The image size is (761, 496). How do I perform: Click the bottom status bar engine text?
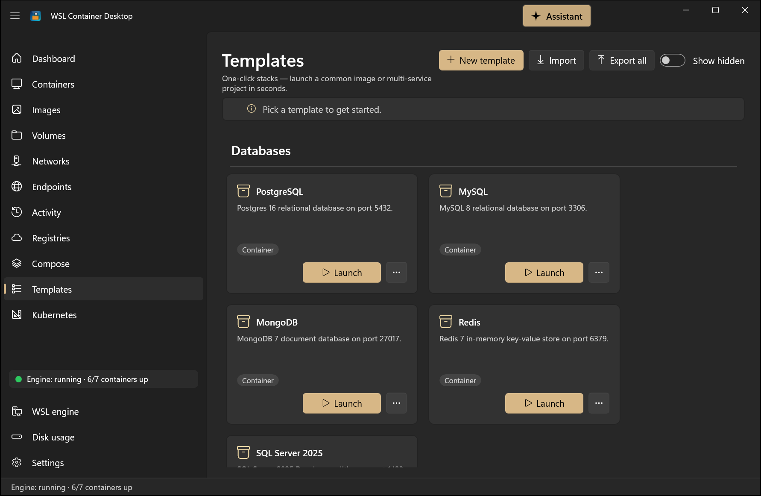click(72, 487)
